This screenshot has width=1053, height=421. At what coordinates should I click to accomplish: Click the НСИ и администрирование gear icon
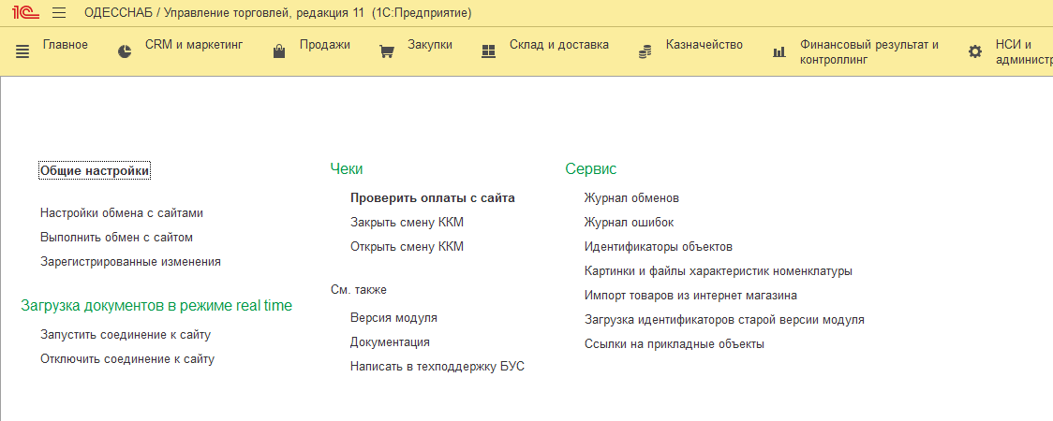[975, 51]
